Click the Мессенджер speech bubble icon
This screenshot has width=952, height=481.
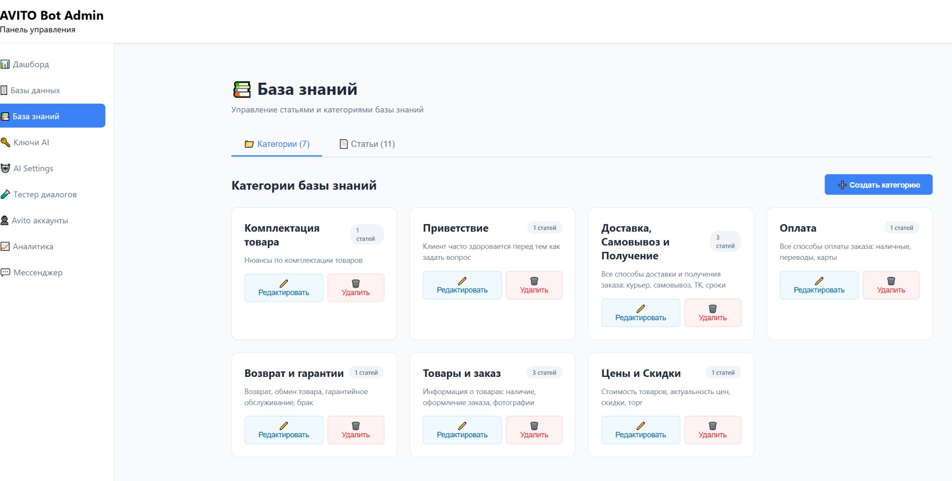point(6,272)
